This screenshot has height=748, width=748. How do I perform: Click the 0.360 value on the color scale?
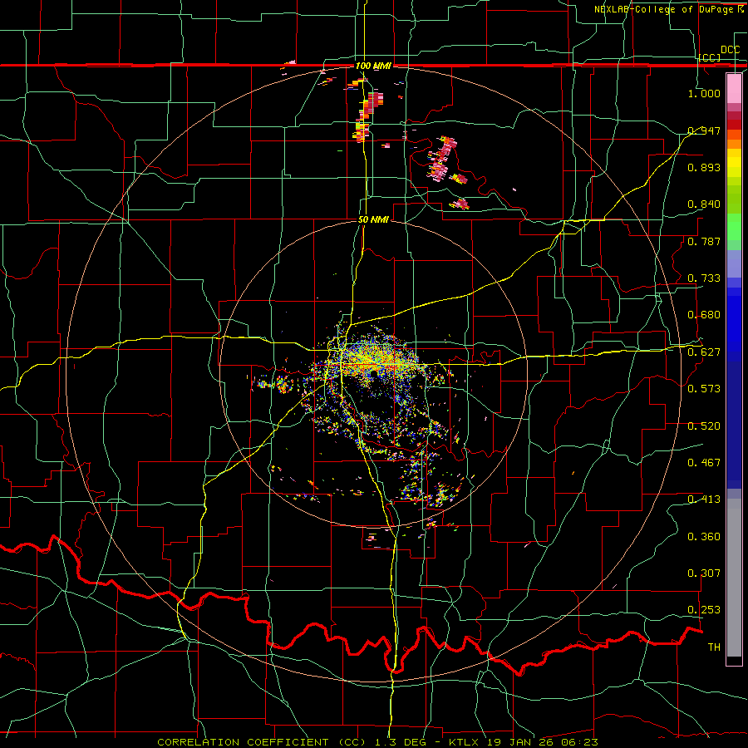pyautogui.click(x=704, y=537)
